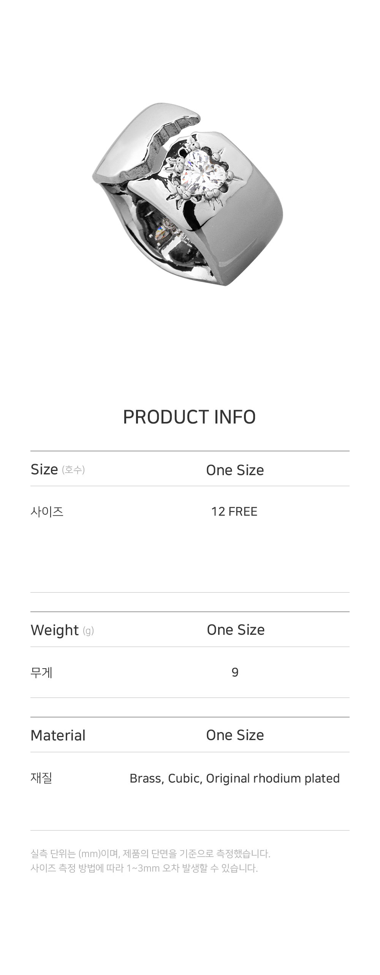Click One Size header in Weight row

tap(236, 630)
